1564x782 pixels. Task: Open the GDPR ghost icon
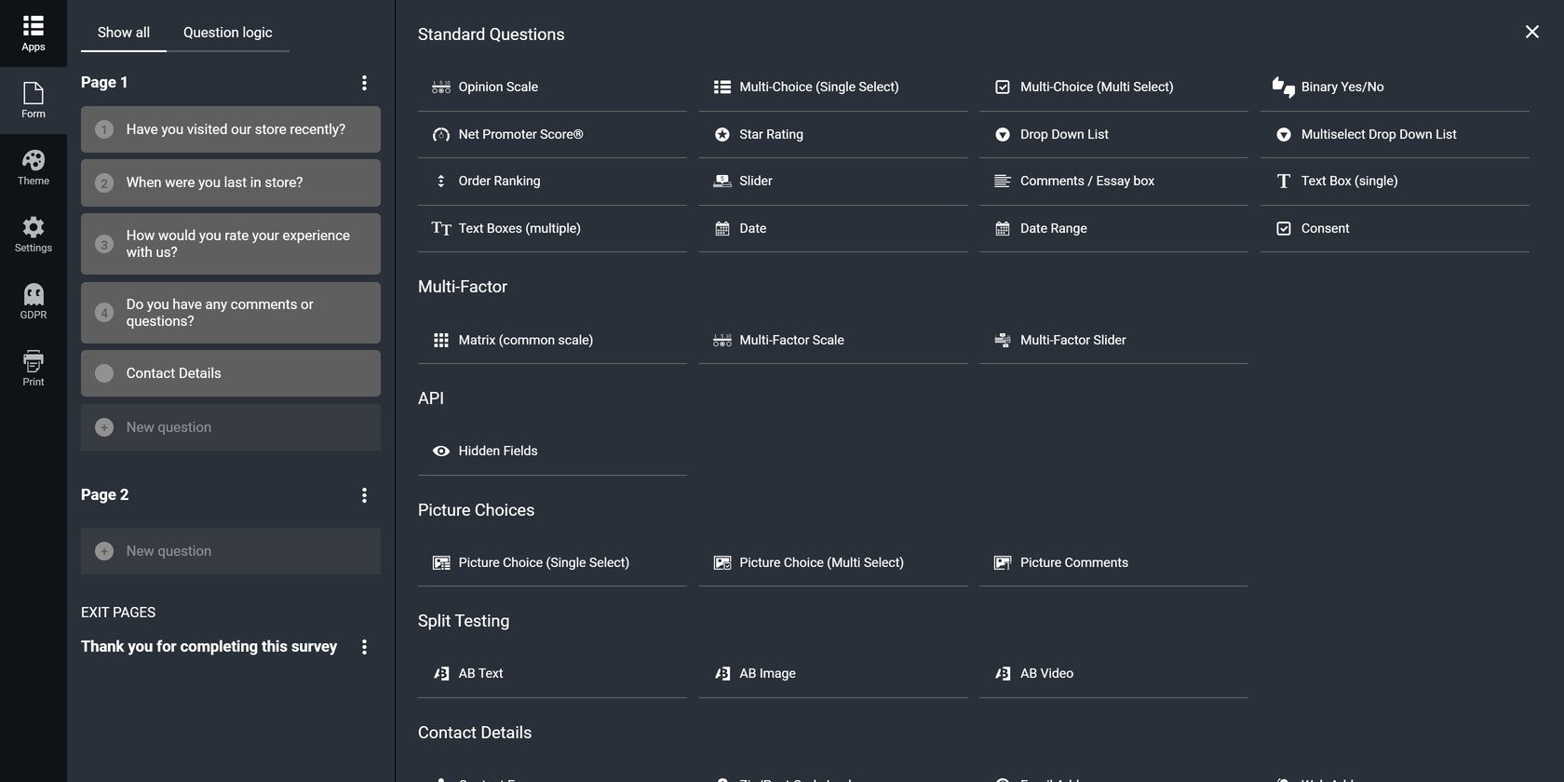[34, 302]
